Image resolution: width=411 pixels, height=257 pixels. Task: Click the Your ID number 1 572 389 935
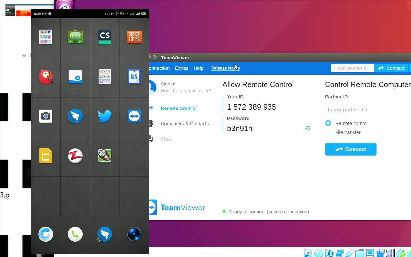251,107
